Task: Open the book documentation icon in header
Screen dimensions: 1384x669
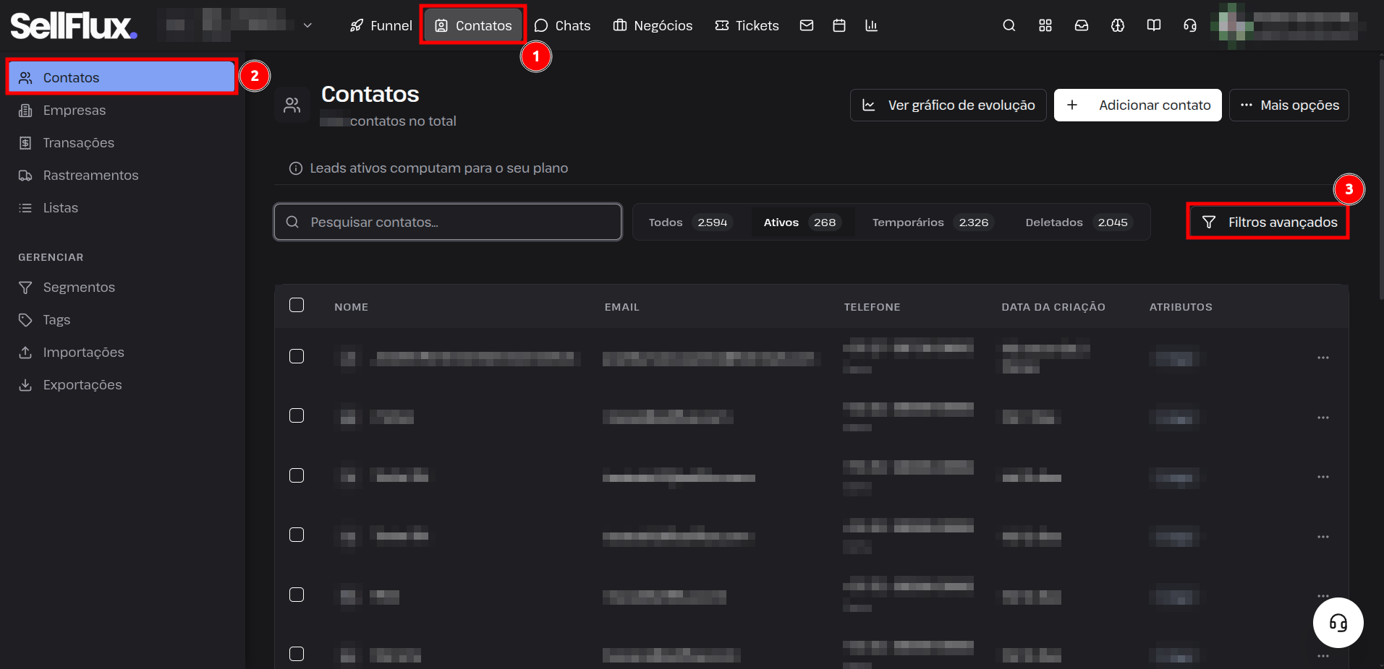Action: (1153, 25)
